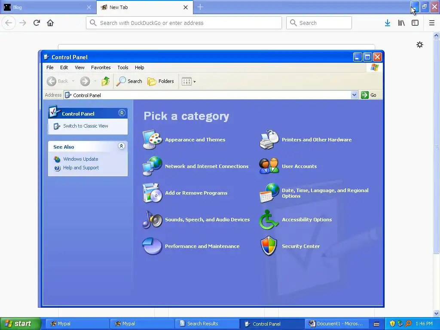Toggle the Folders pane button
440x330 pixels.
[x=161, y=81]
